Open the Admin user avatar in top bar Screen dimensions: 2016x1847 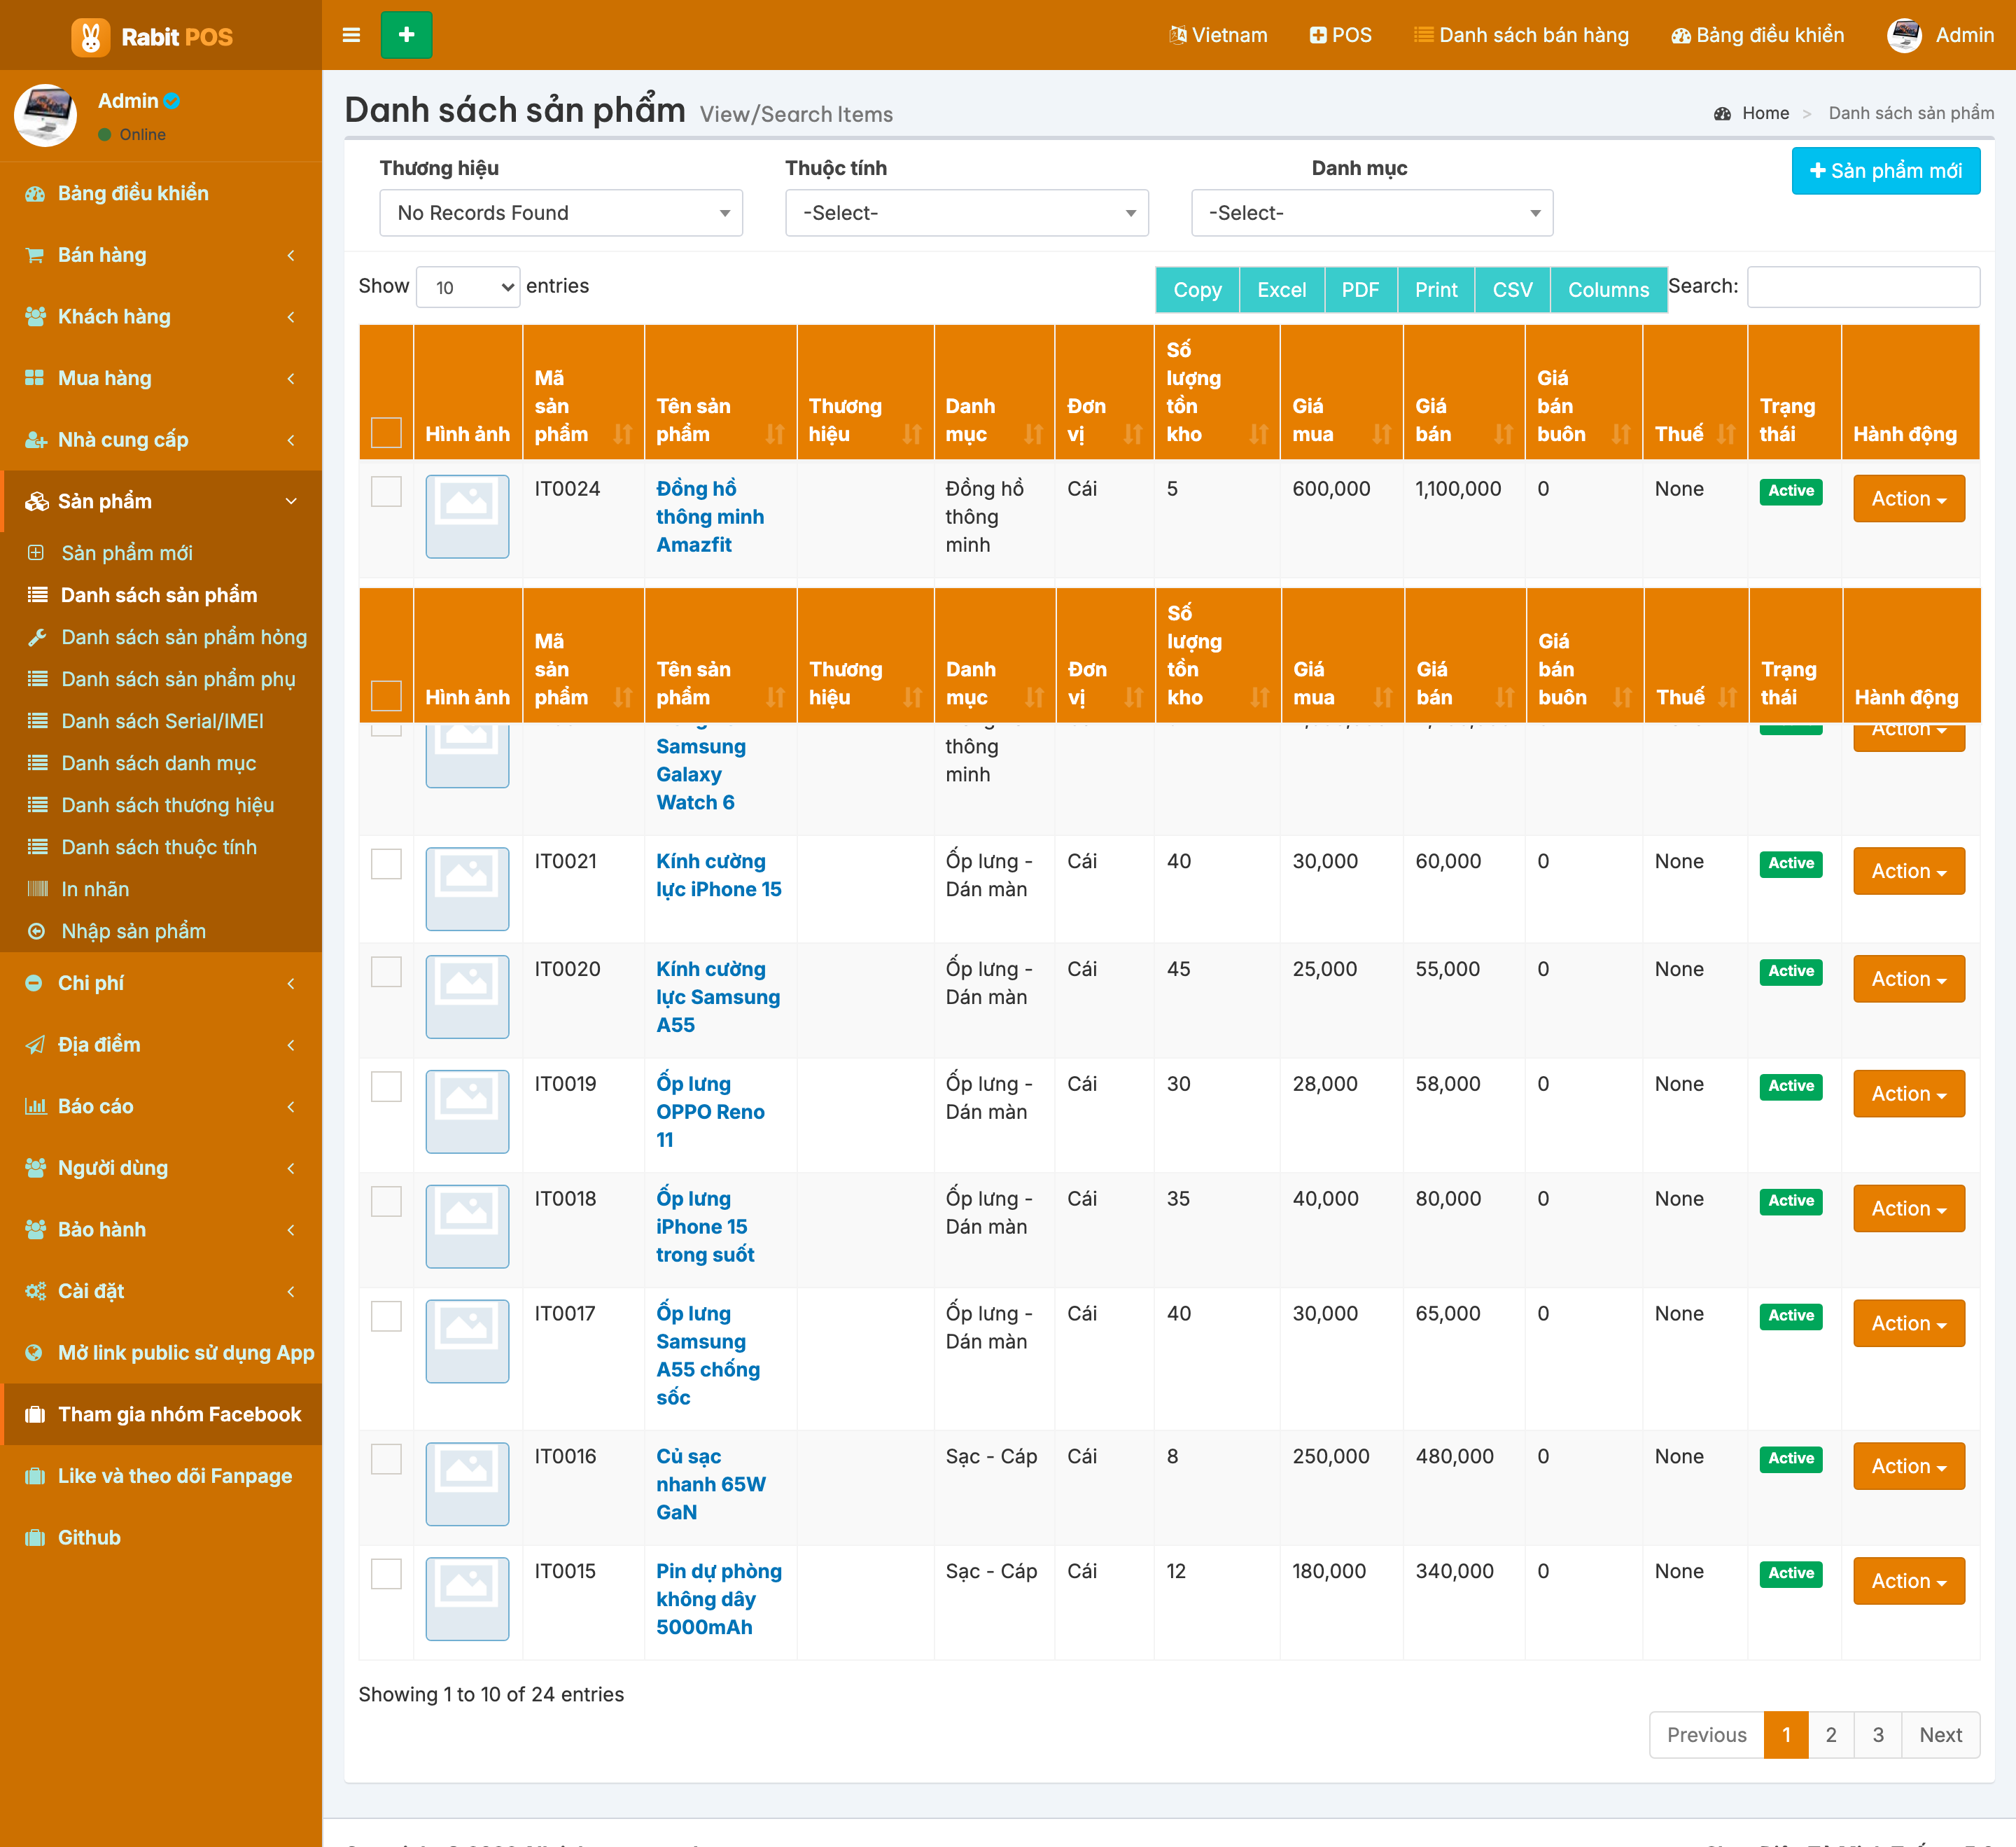[x=1904, y=35]
